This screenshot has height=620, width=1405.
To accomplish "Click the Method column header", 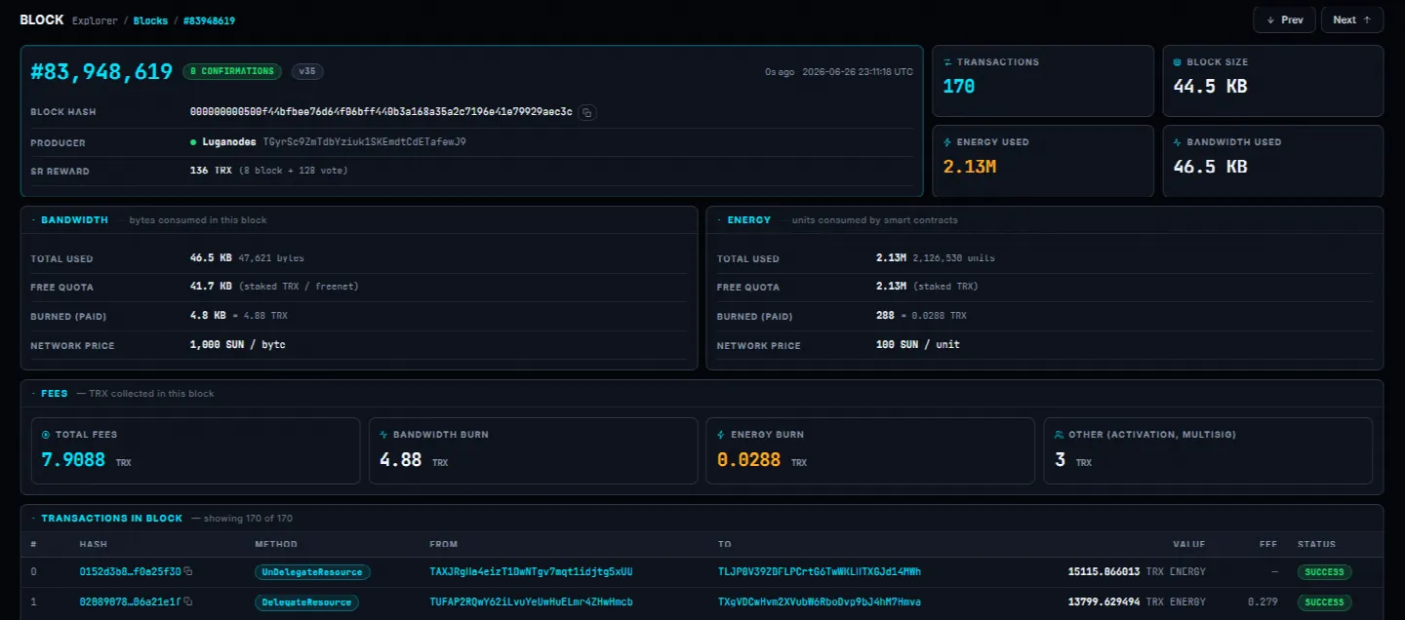I will click(x=276, y=544).
